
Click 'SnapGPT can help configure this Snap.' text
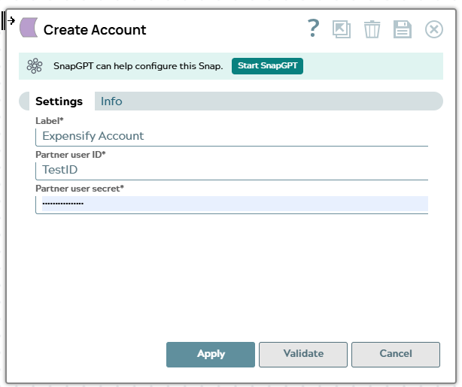tap(138, 66)
